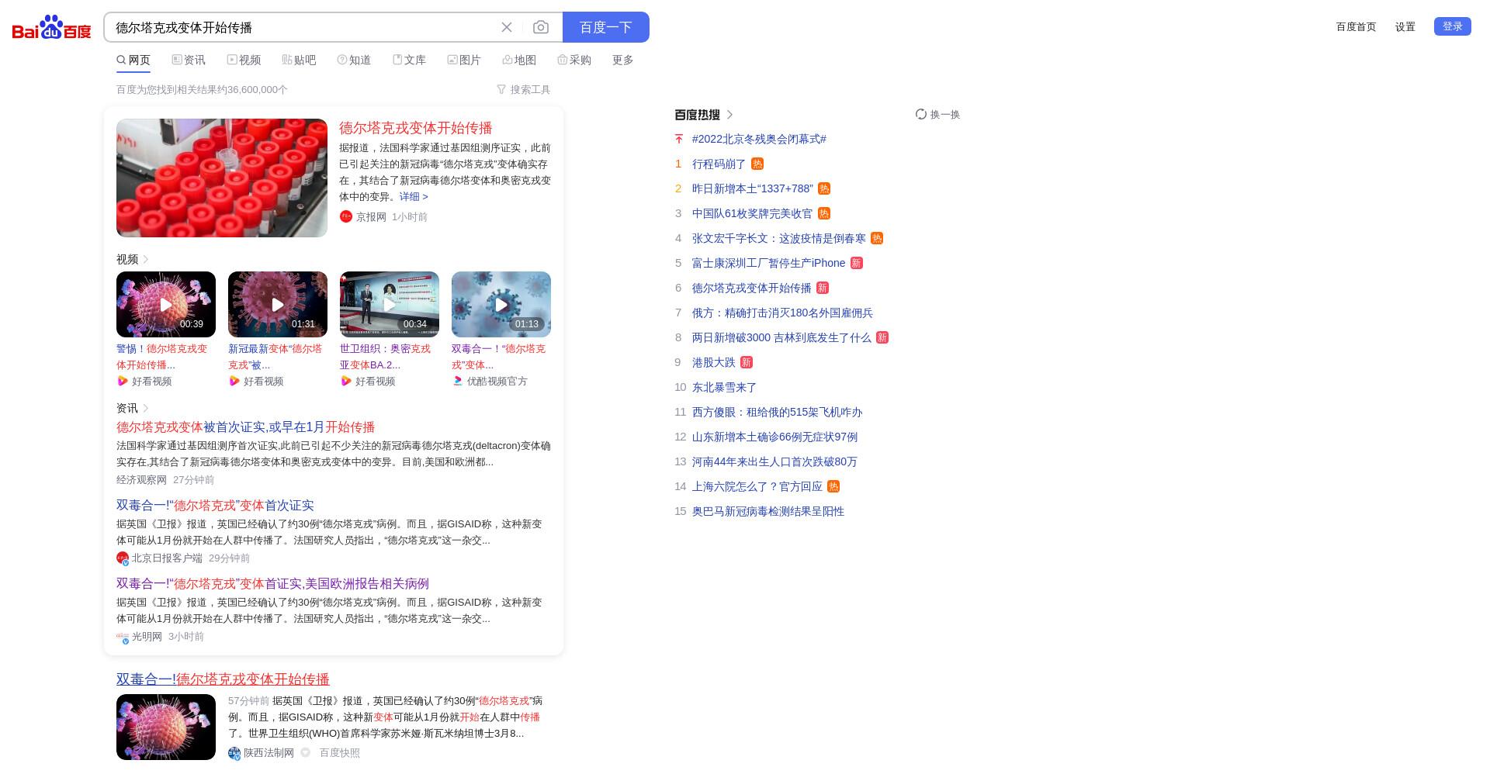Switch to the 资讯 tab
Viewport: 1490px width, 774px height.
[189, 60]
